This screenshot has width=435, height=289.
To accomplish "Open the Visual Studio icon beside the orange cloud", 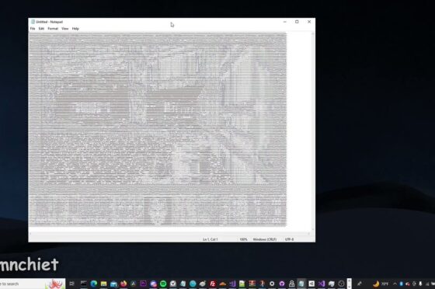I will [x=232, y=284].
